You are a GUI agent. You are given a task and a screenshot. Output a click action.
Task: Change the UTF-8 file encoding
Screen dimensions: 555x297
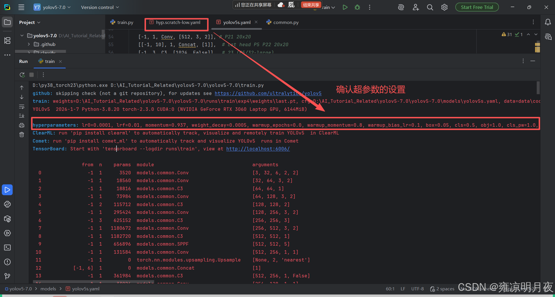(417, 289)
